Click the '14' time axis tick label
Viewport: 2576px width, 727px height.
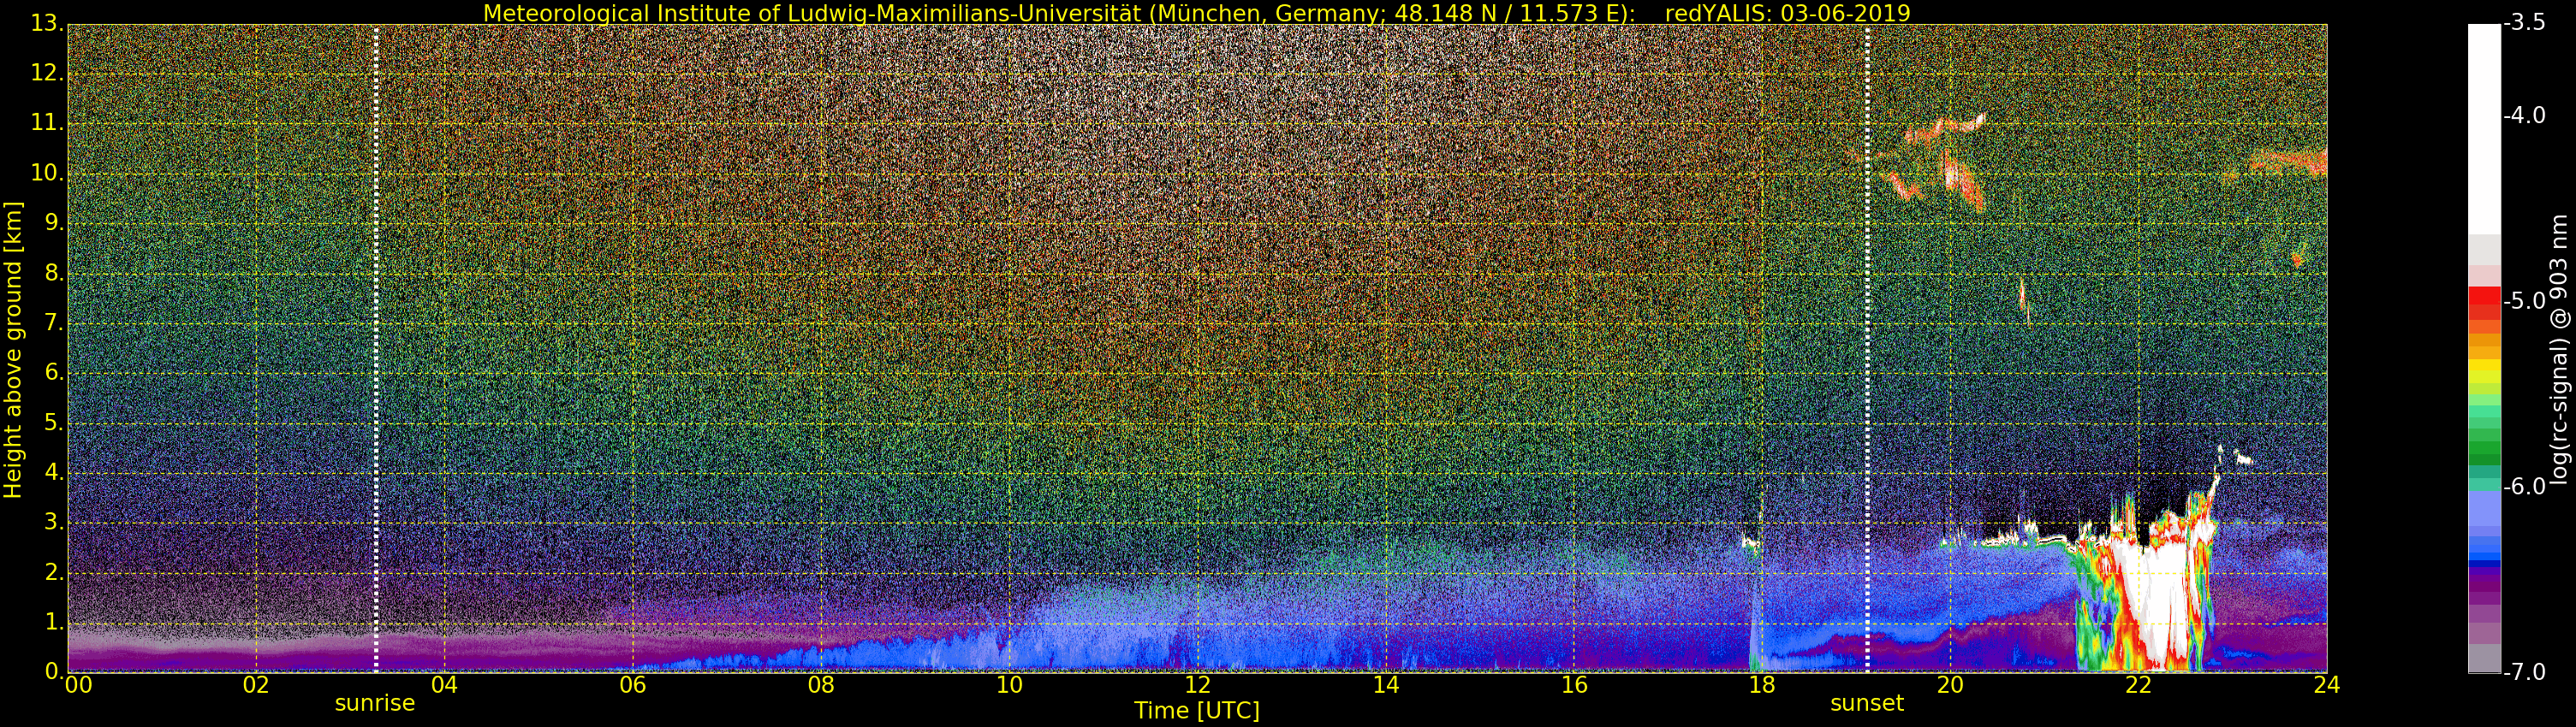(x=1385, y=684)
